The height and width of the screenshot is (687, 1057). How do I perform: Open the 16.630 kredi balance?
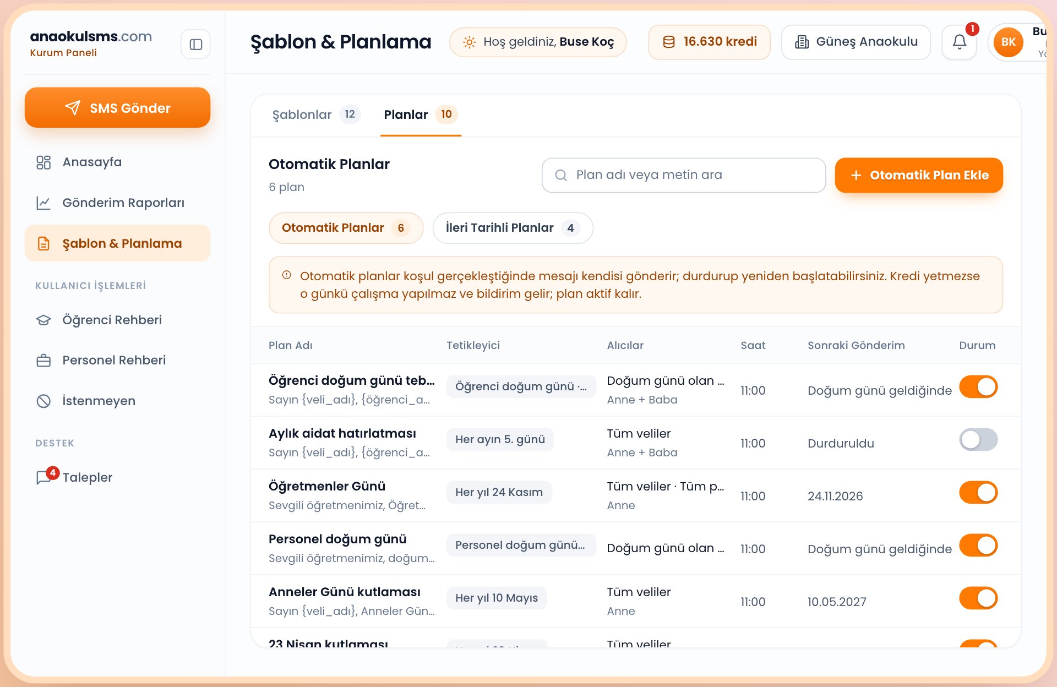coord(709,42)
